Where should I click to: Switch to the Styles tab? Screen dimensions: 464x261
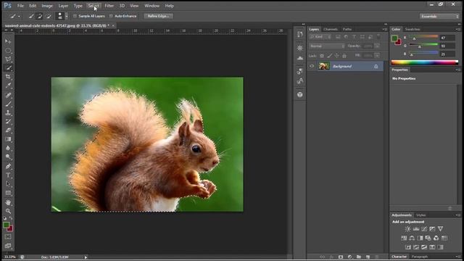(420, 215)
